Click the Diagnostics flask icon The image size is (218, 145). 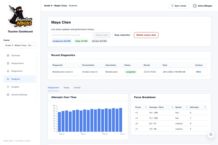point(8,71)
